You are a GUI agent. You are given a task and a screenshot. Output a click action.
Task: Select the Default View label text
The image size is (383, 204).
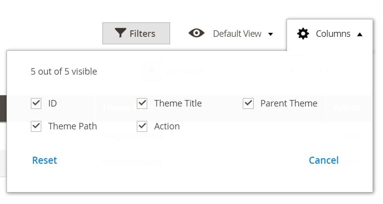[237, 34]
